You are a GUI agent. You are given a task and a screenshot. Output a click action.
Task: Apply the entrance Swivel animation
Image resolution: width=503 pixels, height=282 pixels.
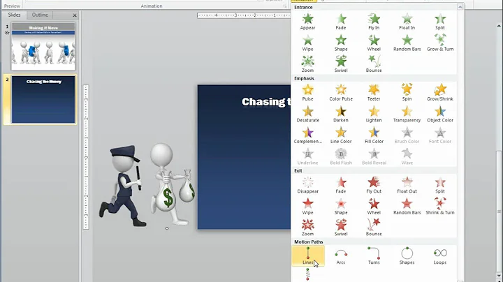[x=341, y=64]
